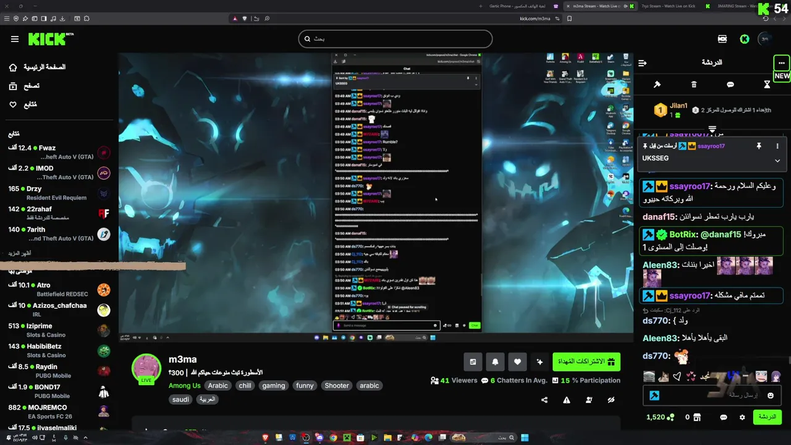Click Jilan1 top gifter entry
Screen dimensions: 791x445
[x=671, y=110]
